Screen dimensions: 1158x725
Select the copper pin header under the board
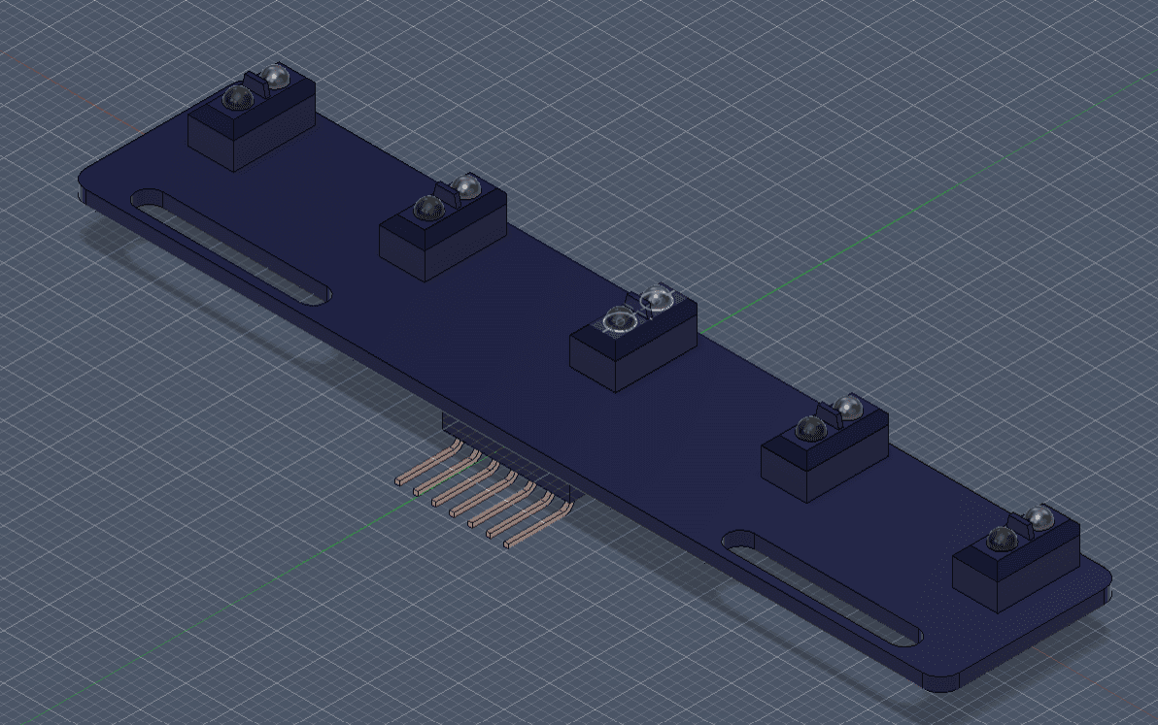coord(486,493)
